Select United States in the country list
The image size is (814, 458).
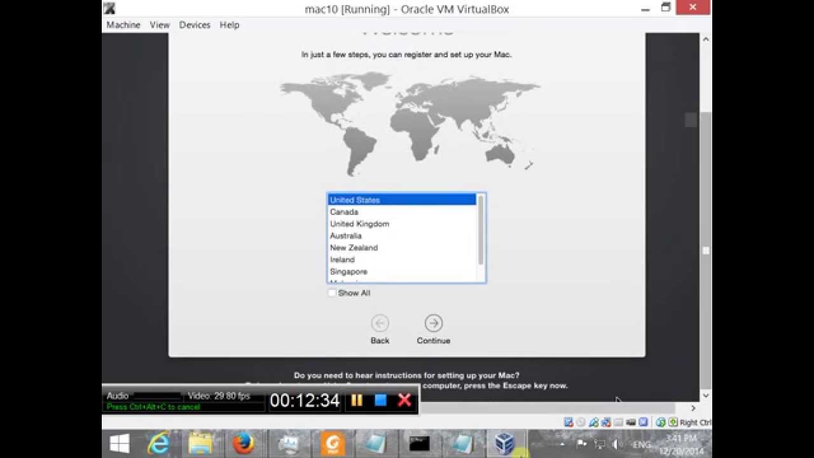[x=402, y=200]
